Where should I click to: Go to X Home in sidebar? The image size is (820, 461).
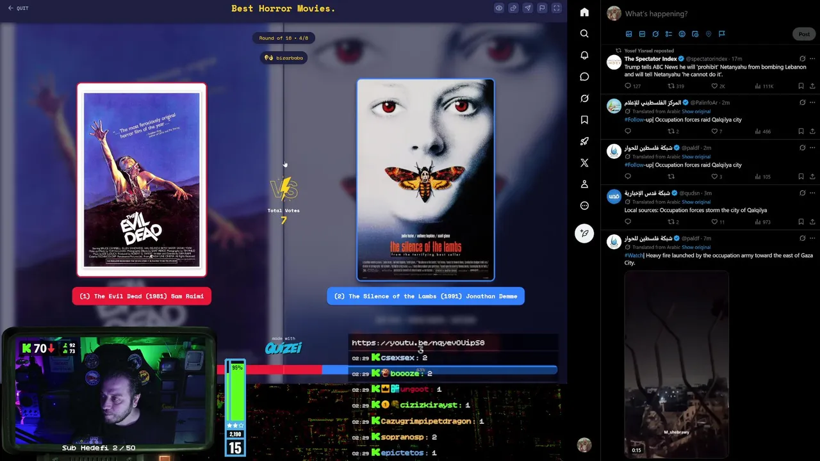pos(584,12)
